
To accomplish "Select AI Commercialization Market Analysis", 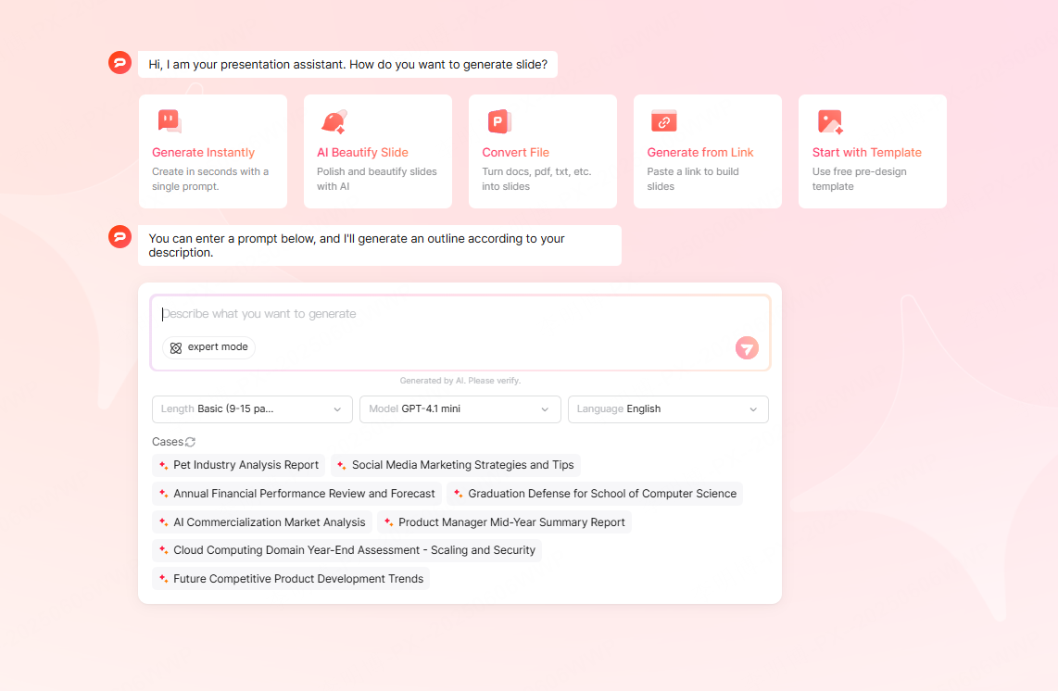I will [263, 521].
